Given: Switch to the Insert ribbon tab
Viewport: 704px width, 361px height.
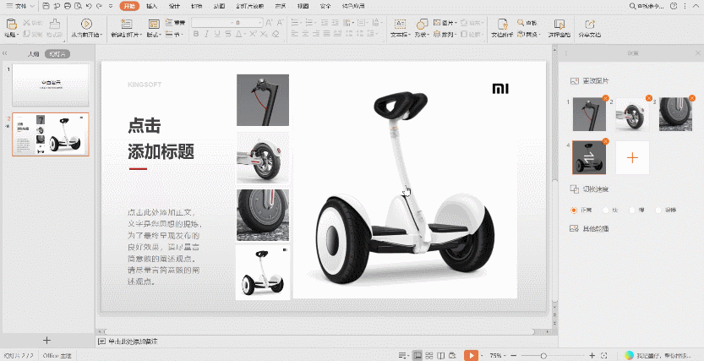Looking at the screenshot, I should click(151, 6).
